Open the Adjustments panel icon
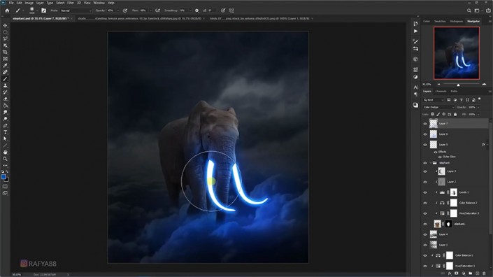Viewport: 493px width, 277px height. (415, 77)
